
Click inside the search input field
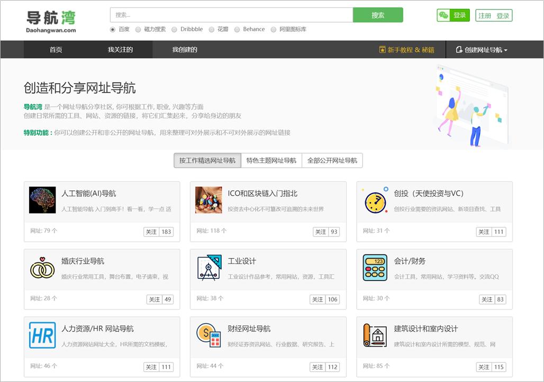click(x=231, y=15)
